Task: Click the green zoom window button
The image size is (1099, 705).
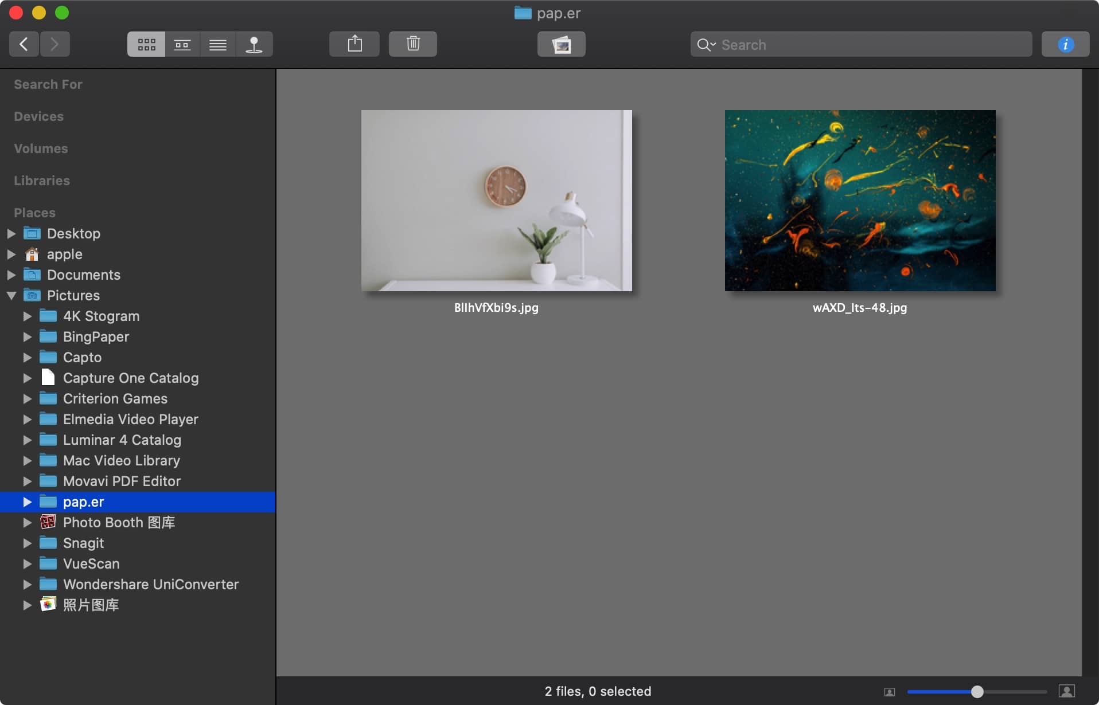Action: 62,13
